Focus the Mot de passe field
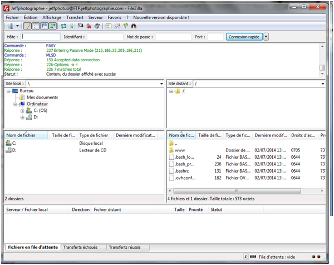This screenshot has height=265, width=334. pos(173,37)
